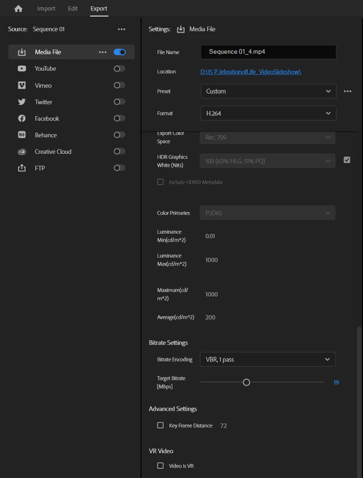363x478 pixels.
Task: Click the Target Bitrate slider handle
Action: pyautogui.click(x=246, y=382)
